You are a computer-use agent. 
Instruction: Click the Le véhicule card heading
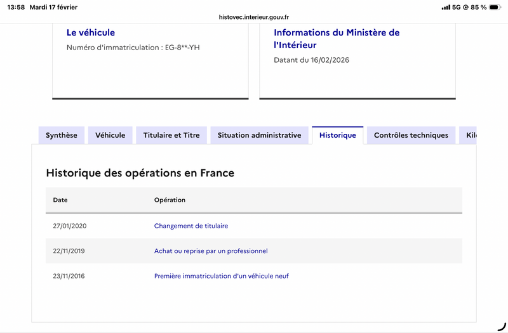tap(91, 32)
